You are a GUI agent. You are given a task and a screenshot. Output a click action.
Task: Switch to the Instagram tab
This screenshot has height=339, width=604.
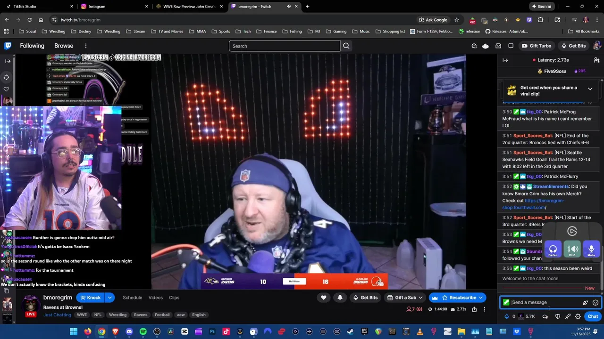[x=113, y=7]
